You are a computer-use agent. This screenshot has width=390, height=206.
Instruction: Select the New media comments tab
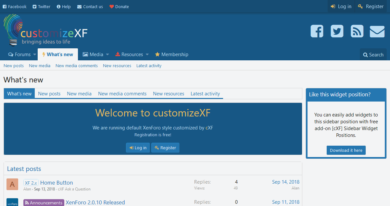pos(122,94)
